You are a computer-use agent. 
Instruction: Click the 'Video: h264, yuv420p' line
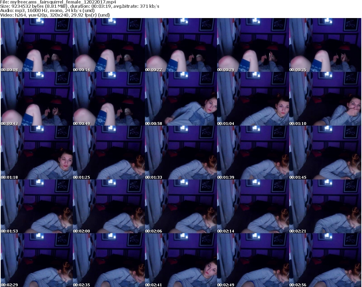click(x=55, y=15)
